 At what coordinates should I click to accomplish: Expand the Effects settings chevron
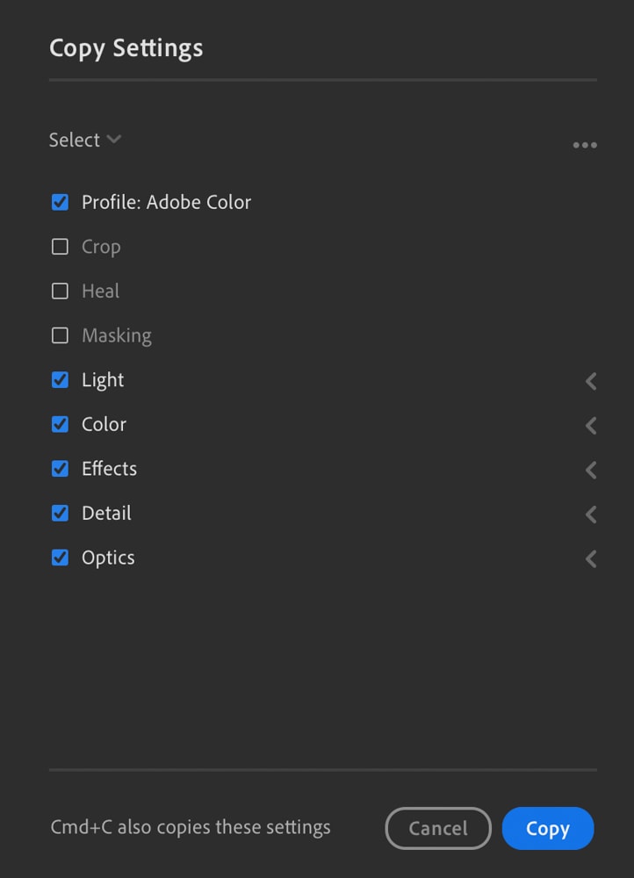(x=591, y=470)
